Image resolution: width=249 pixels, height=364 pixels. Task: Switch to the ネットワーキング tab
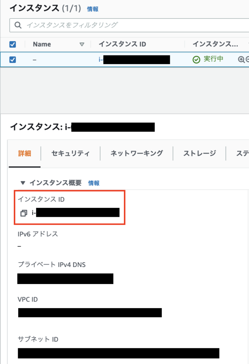click(x=136, y=154)
